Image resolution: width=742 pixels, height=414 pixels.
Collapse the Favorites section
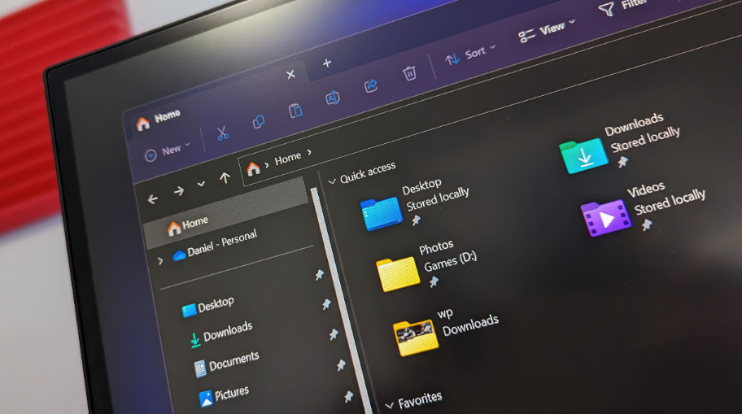pos(389,406)
